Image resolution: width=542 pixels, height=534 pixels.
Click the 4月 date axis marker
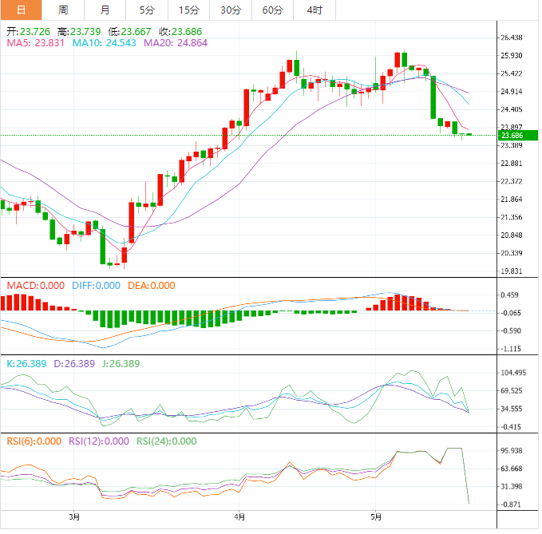[x=239, y=517]
